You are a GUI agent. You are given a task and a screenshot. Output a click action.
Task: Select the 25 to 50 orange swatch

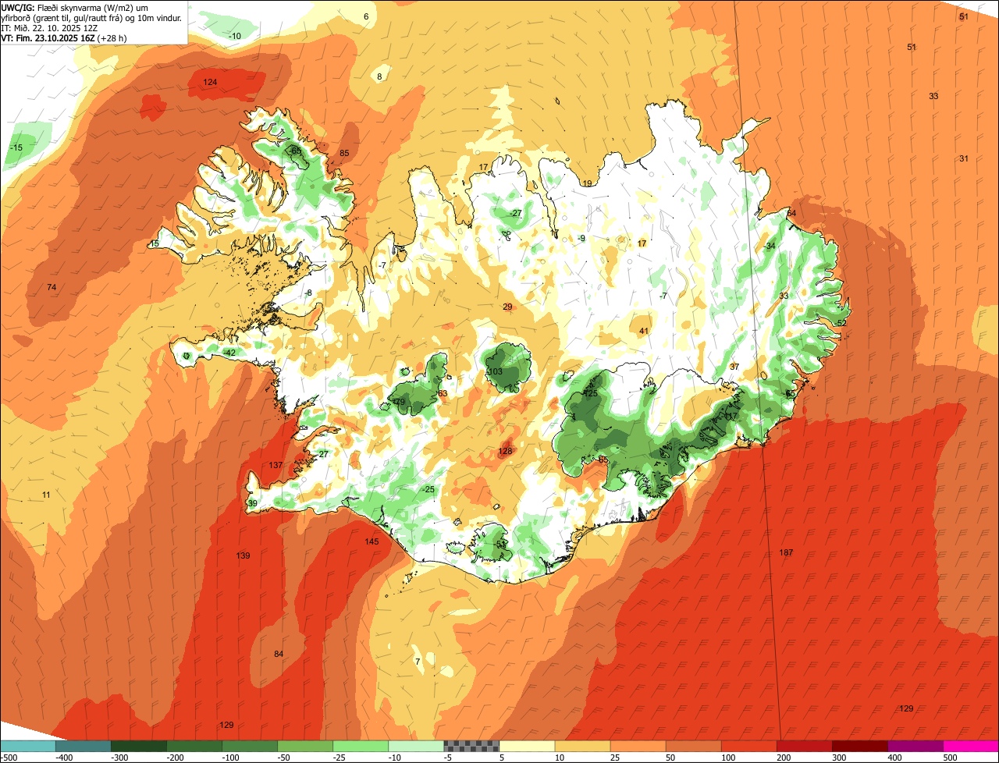click(x=638, y=746)
